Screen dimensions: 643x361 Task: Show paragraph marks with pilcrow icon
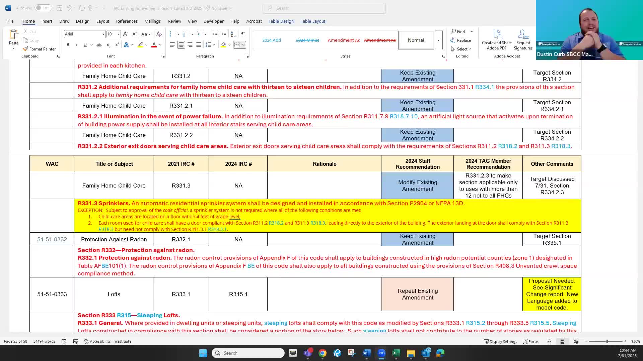click(243, 34)
